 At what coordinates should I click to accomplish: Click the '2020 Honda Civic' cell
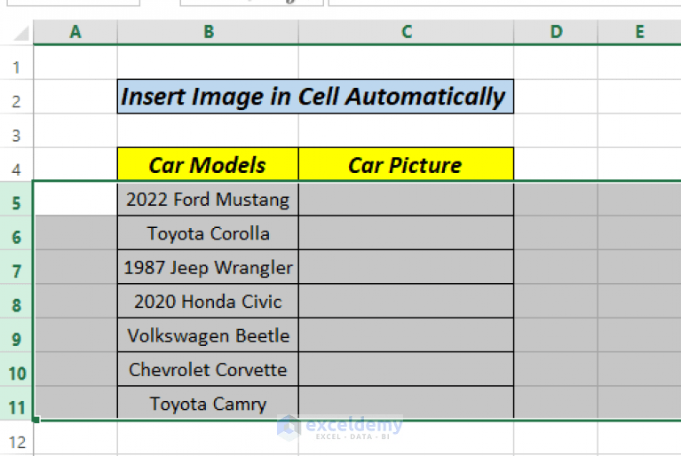tap(208, 301)
